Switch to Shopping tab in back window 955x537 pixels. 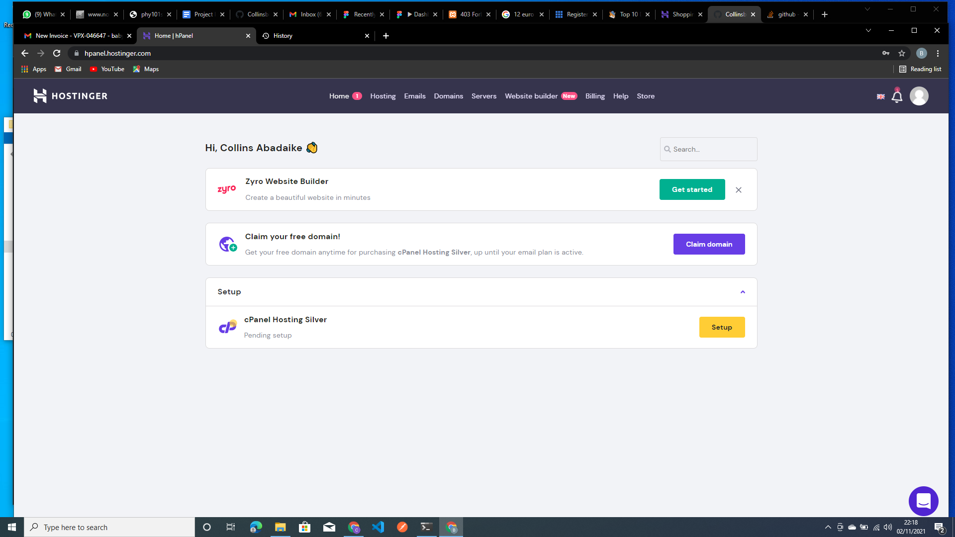(x=681, y=14)
